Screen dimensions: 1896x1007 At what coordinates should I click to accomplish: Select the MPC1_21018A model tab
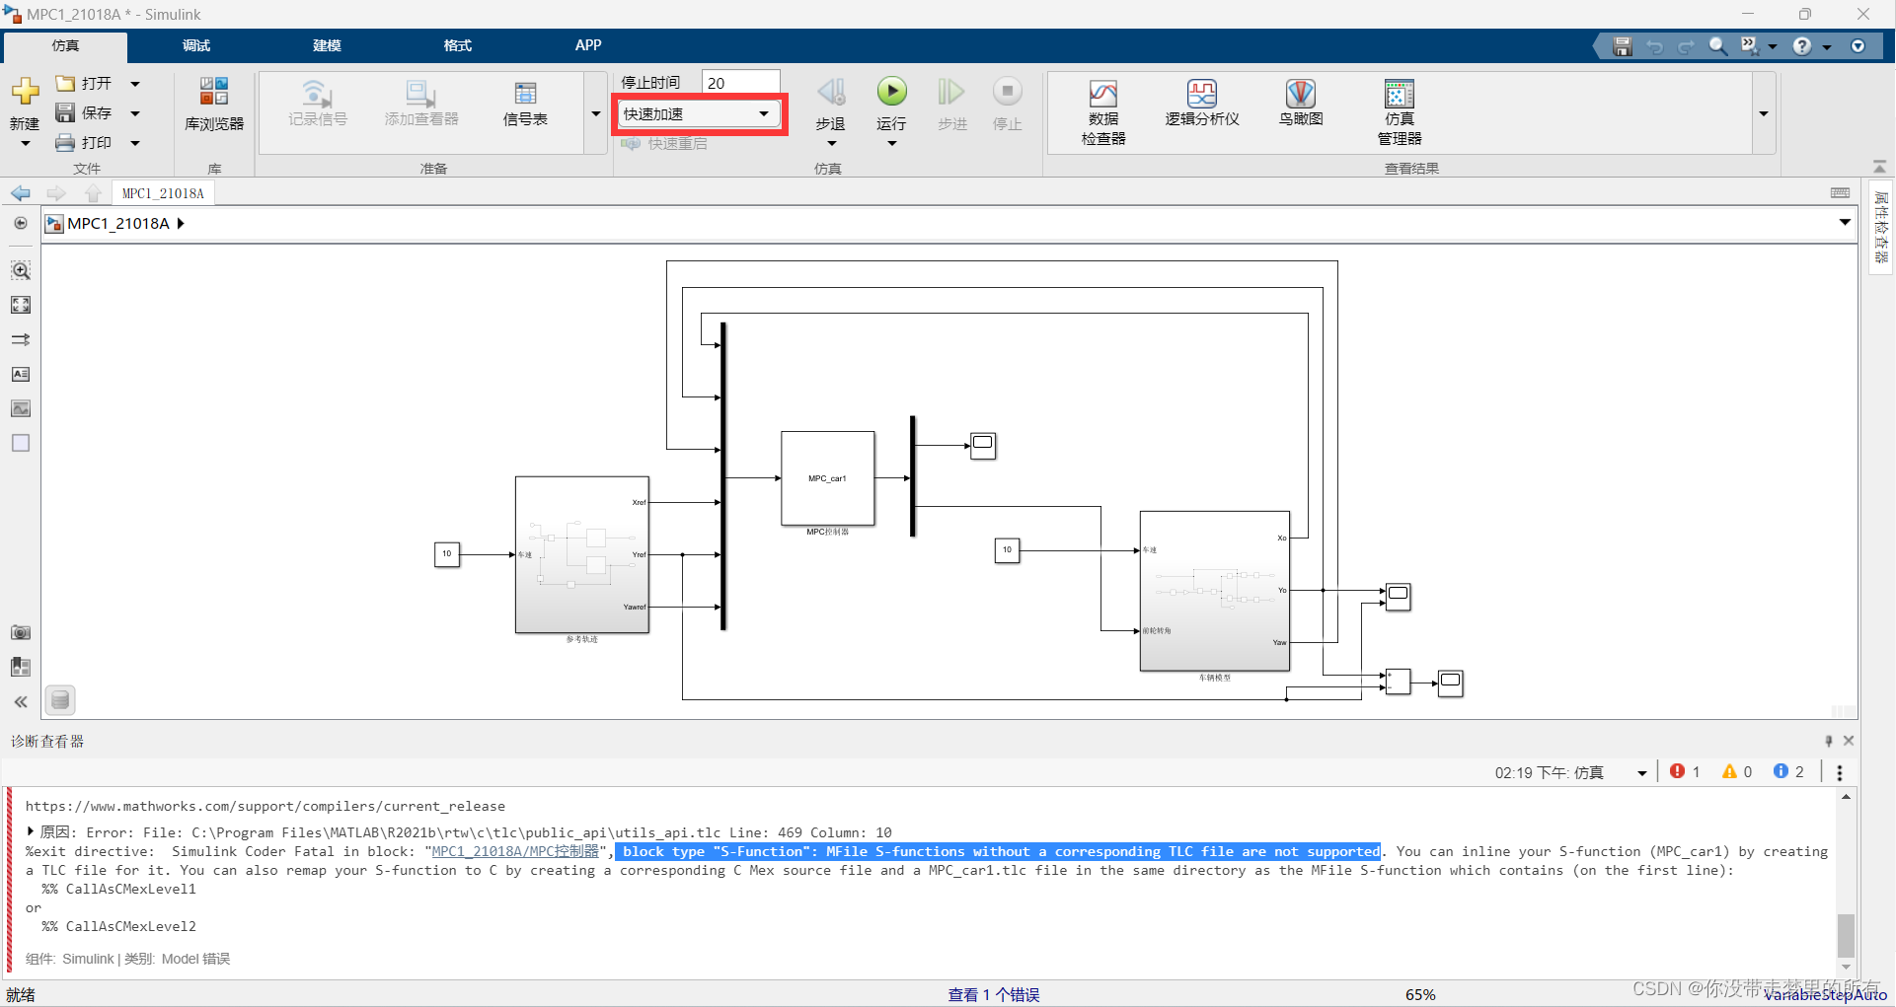[163, 193]
